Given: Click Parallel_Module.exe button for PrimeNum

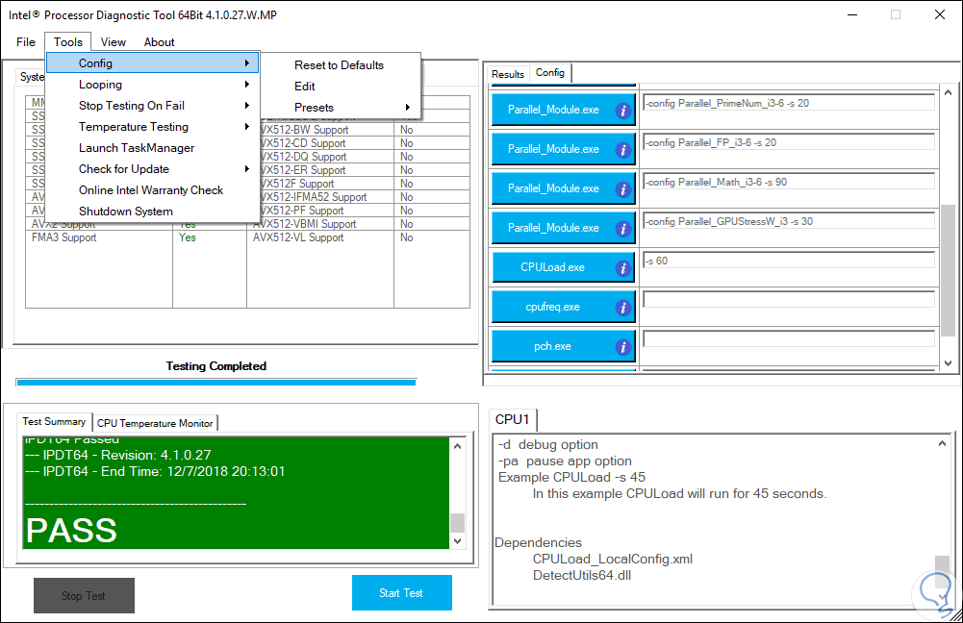Looking at the screenshot, I should 563,110.
